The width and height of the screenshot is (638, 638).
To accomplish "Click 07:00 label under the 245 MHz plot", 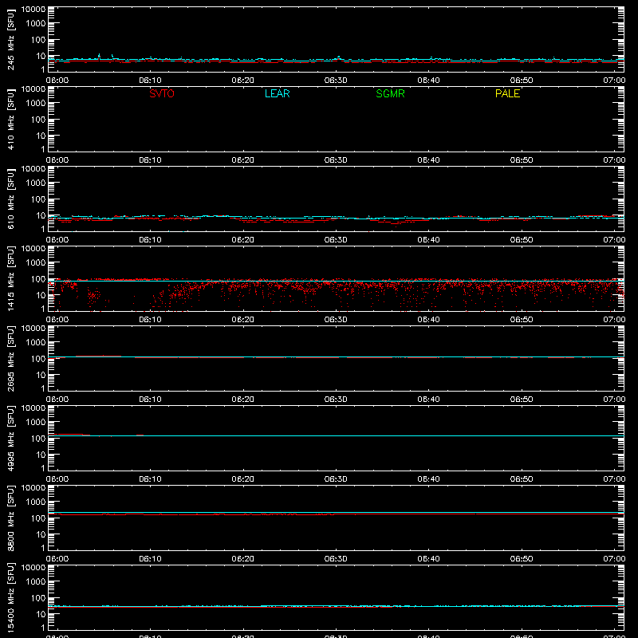I will point(614,81).
